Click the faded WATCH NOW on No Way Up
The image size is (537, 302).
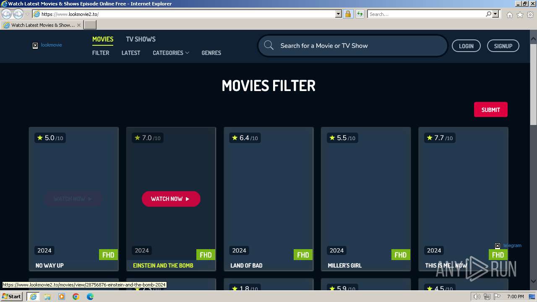73,199
